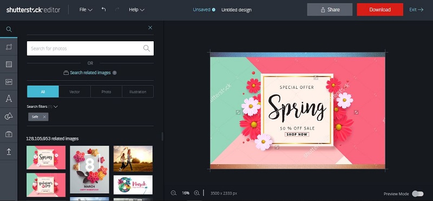Select the Illustration filter tab
433x201 pixels.
138,92
